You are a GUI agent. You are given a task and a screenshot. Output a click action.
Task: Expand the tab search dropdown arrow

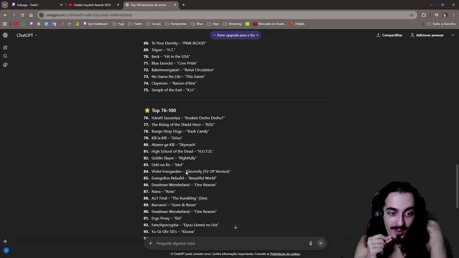tap(5, 5)
